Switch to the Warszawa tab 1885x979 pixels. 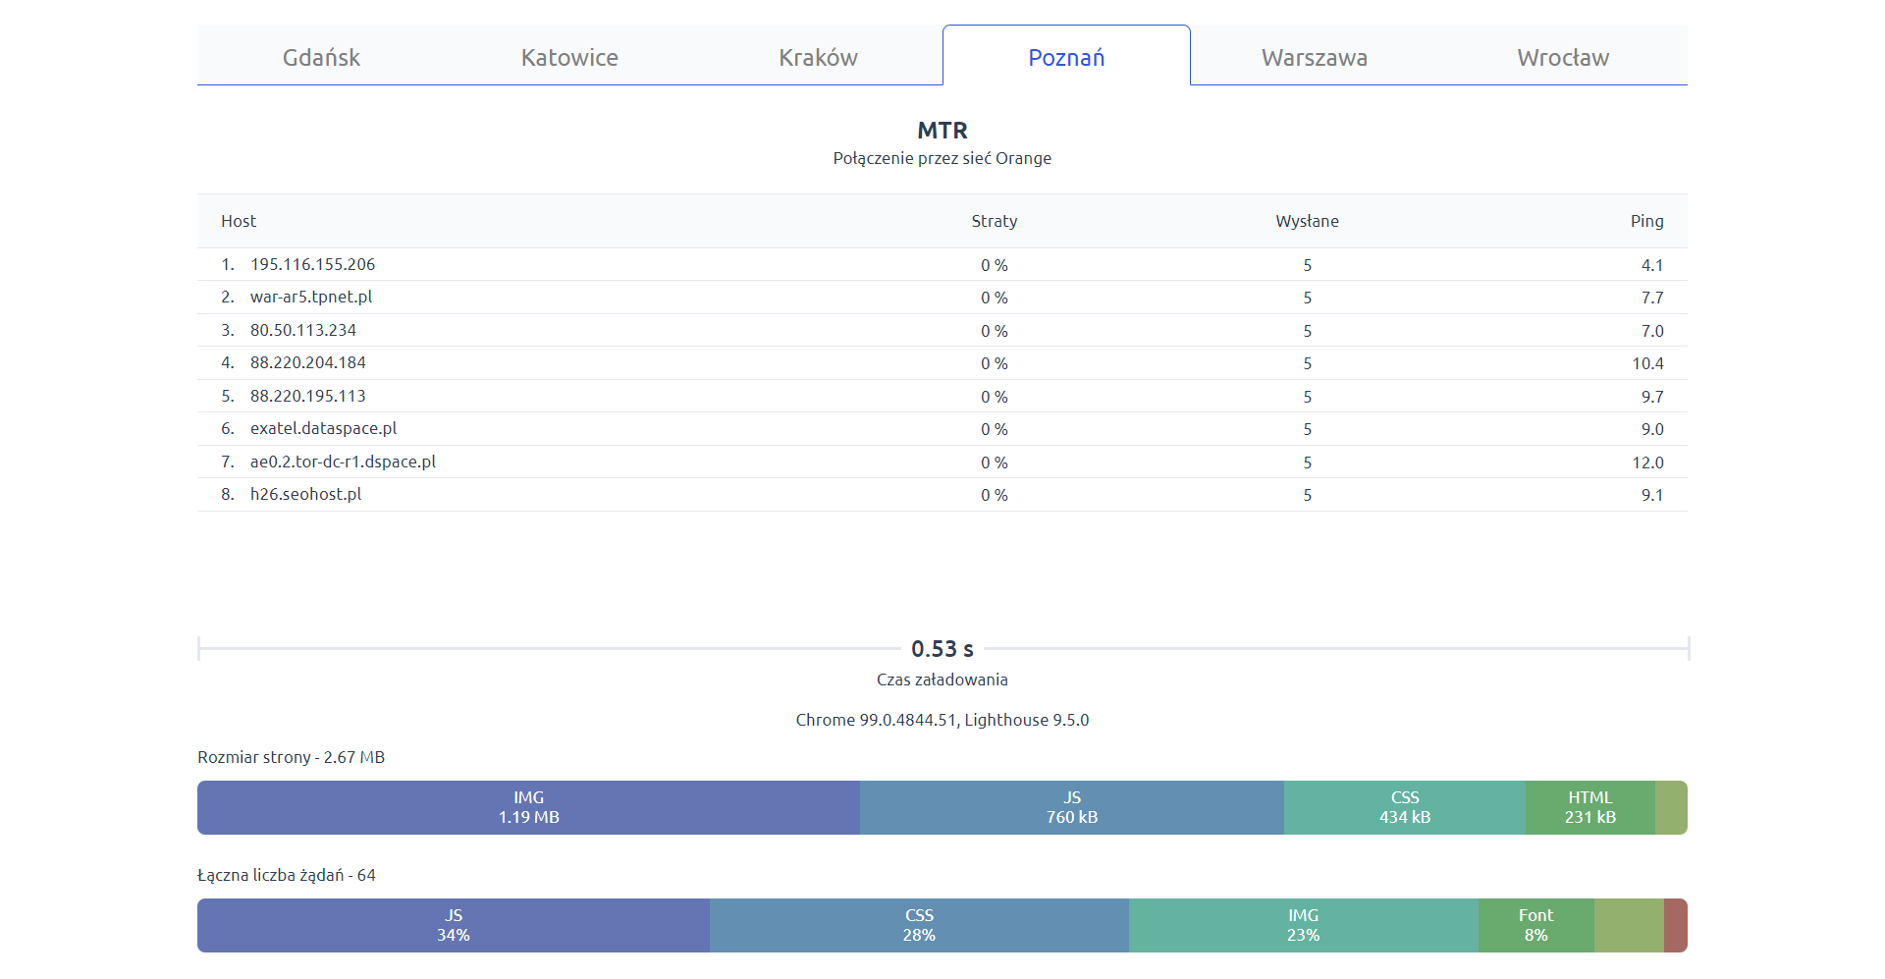point(1315,57)
